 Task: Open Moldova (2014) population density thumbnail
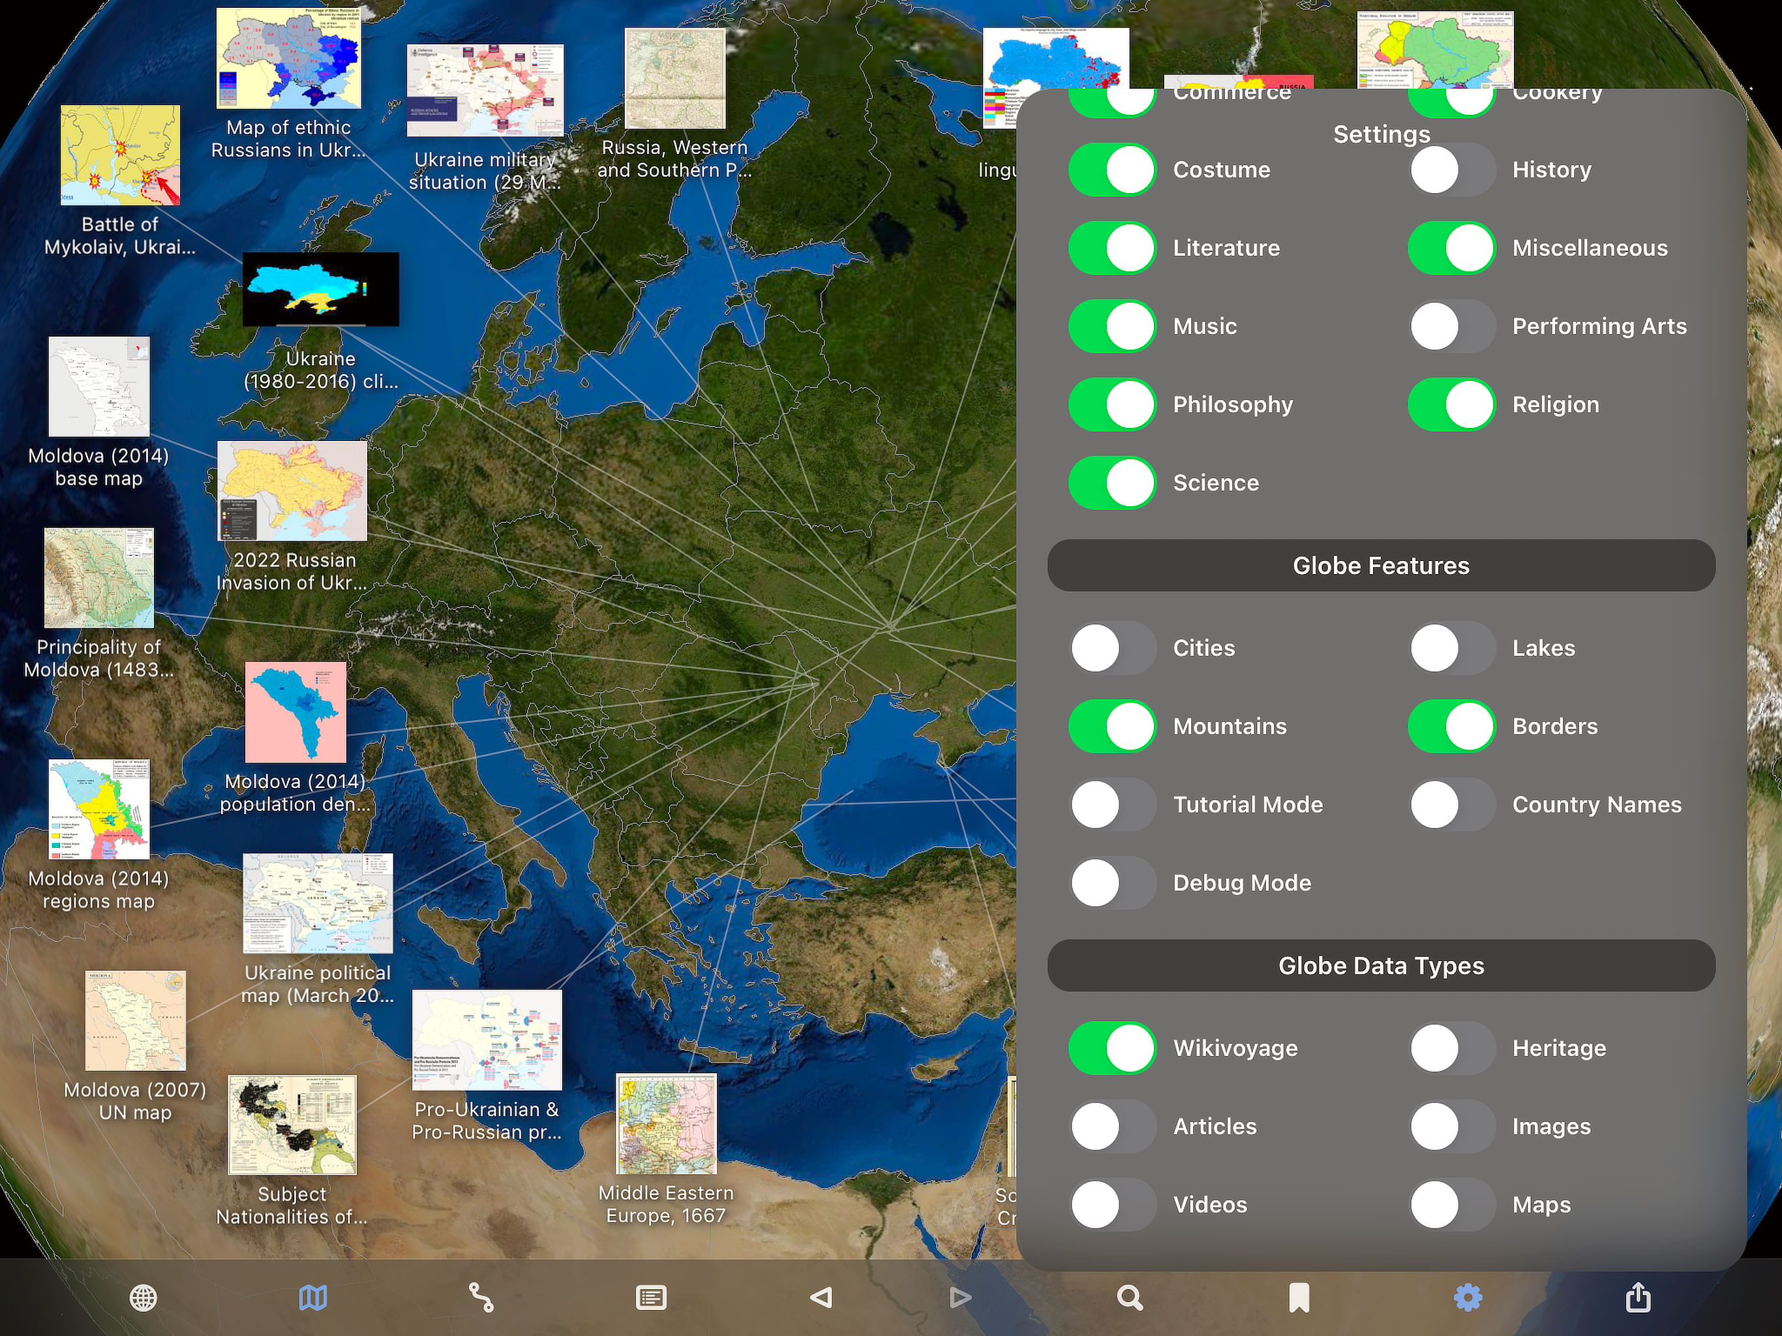pos(295,712)
